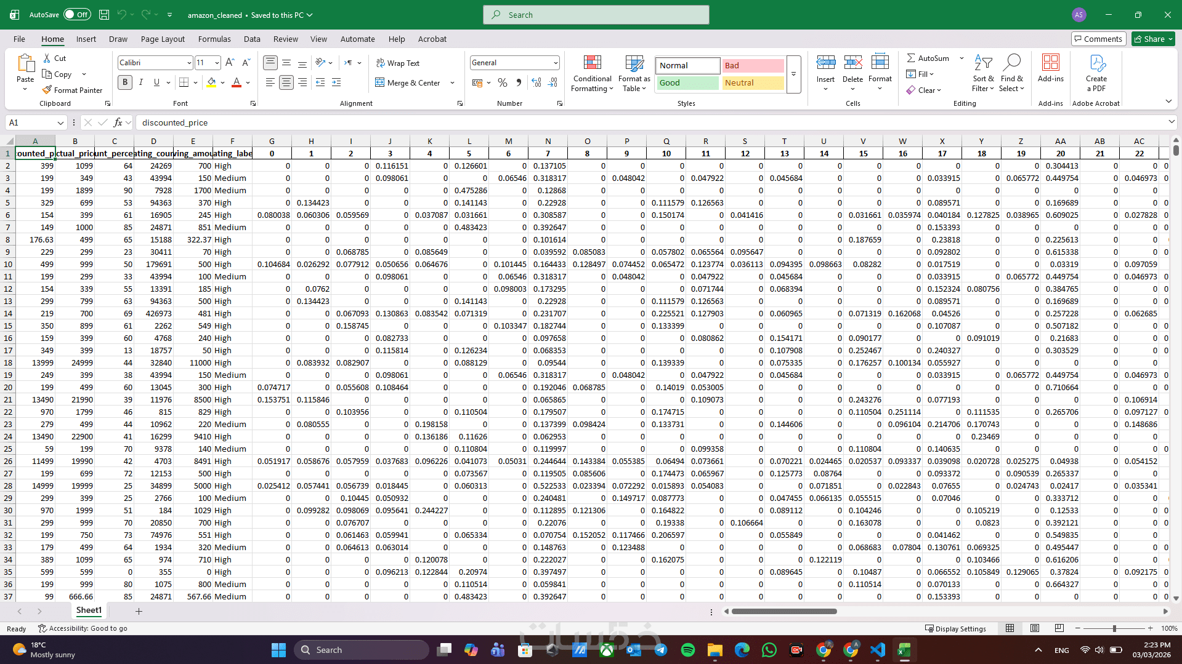Toggle Wrap Text for the cell
This screenshot has width=1182, height=664.
click(x=397, y=63)
